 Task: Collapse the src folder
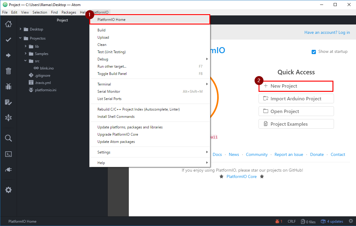pos(25,61)
